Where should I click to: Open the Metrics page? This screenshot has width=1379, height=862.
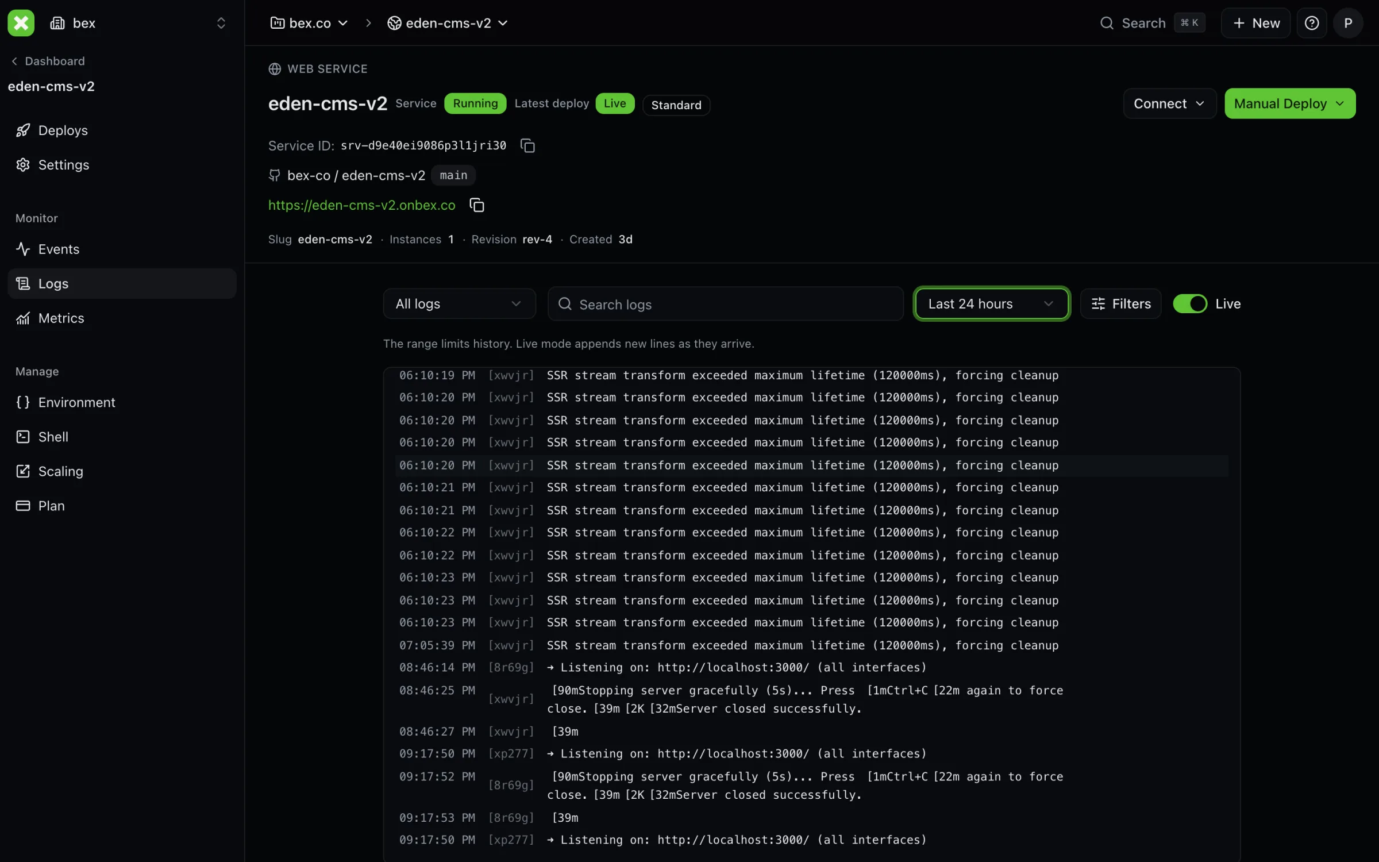click(122, 318)
